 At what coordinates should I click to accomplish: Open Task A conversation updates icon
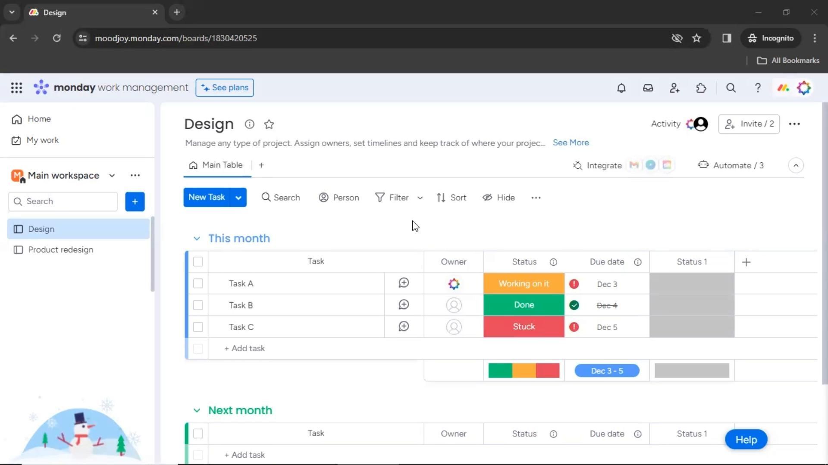click(404, 283)
